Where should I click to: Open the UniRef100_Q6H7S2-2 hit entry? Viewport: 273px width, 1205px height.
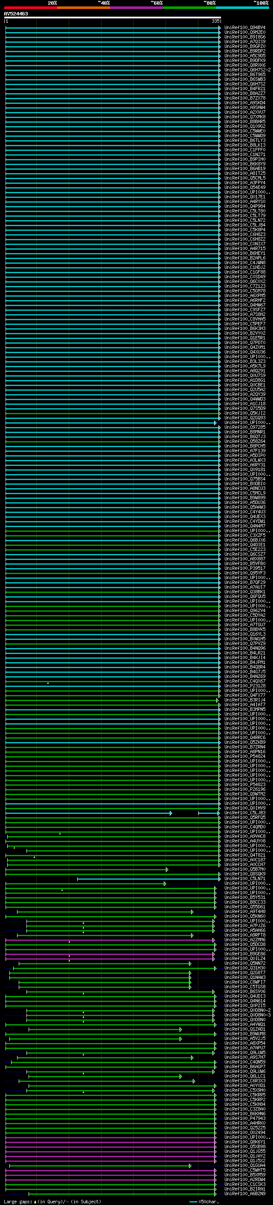tap(247, 70)
